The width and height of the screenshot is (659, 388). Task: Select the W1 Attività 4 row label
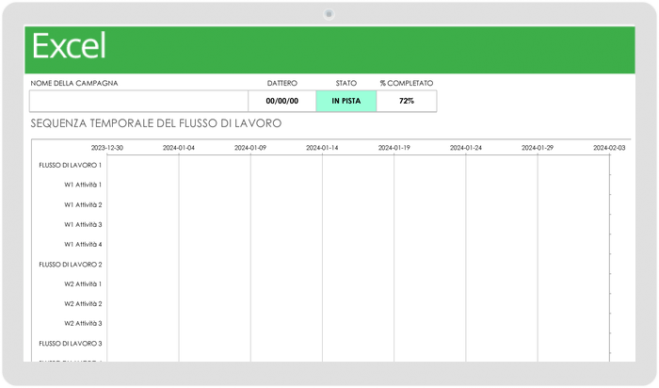click(83, 244)
